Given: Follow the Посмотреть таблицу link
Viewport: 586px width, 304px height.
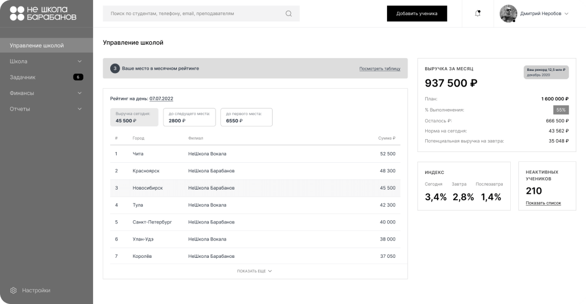Looking at the screenshot, I should click(380, 69).
